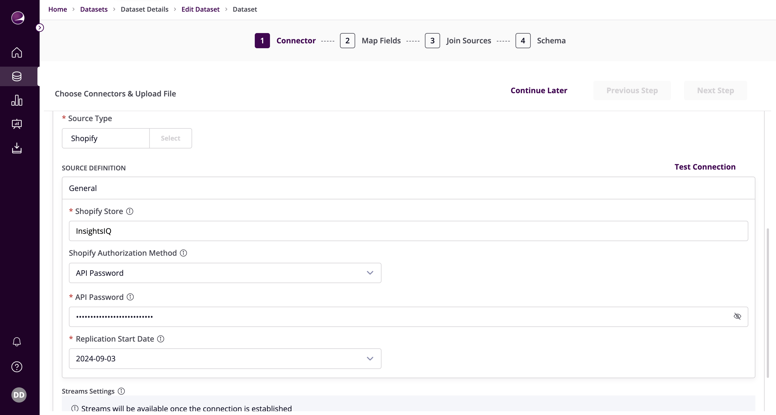Image resolution: width=776 pixels, height=415 pixels.
Task: Open the notifications bell
Action: coord(17,342)
